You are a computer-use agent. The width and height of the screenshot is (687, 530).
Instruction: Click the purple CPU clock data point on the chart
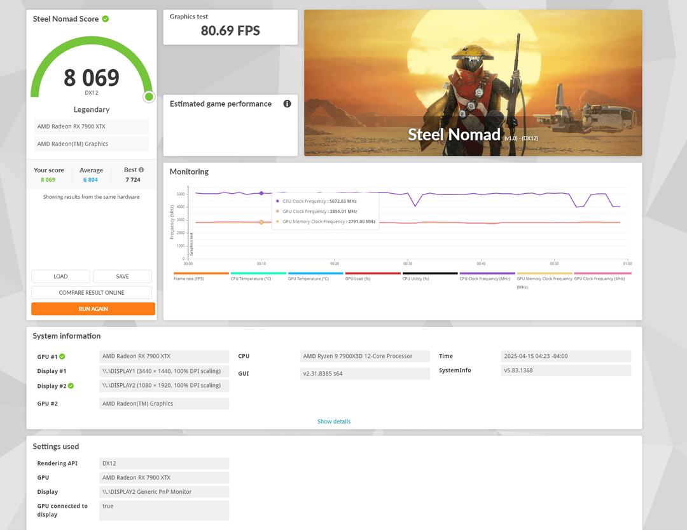(x=261, y=193)
